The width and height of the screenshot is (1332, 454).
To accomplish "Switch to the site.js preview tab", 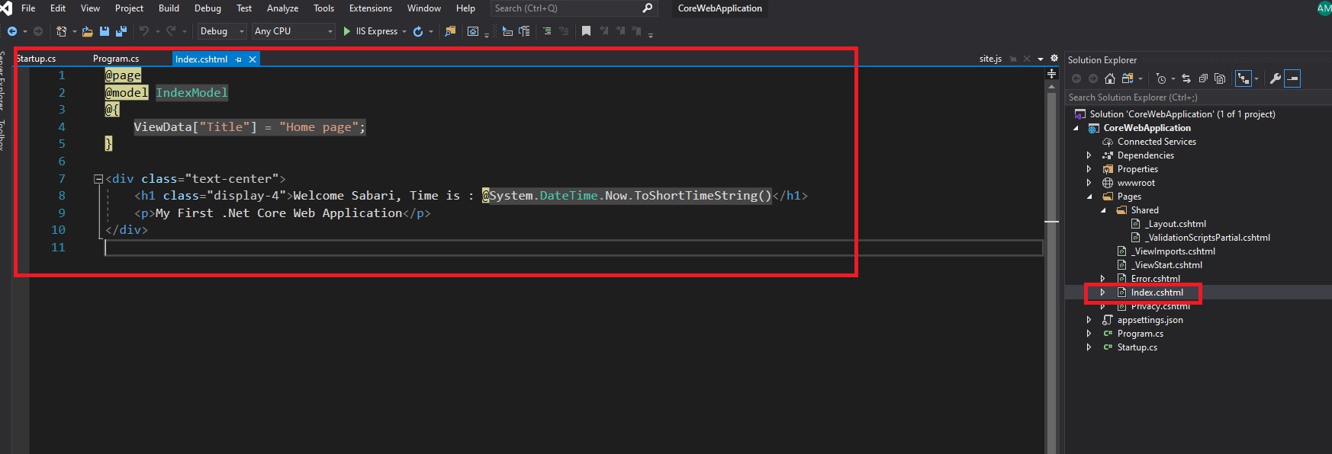I will tap(991, 59).
